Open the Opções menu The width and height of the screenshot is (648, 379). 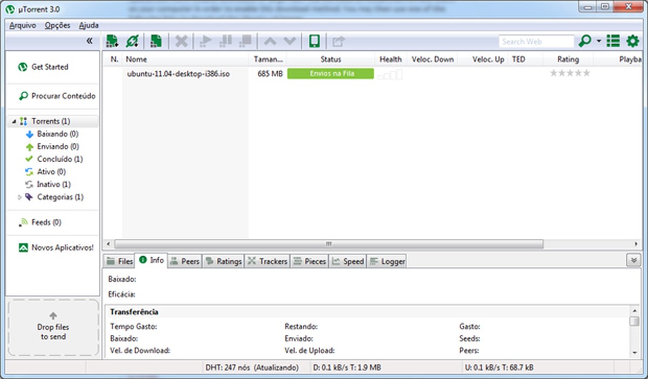(x=58, y=25)
